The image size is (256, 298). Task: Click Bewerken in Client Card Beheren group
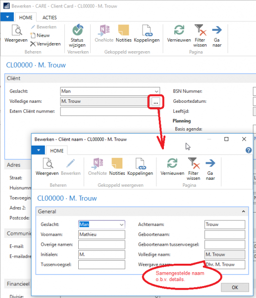pos(44,27)
